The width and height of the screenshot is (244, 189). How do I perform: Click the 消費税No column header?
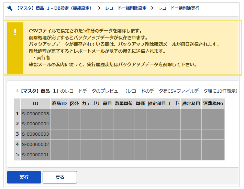pos(213,104)
